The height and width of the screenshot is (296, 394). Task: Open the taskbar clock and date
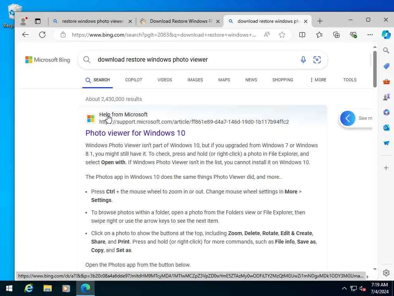379,288
